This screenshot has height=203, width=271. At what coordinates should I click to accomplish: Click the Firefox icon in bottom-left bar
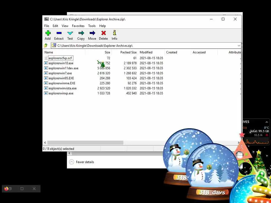(6, 188)
